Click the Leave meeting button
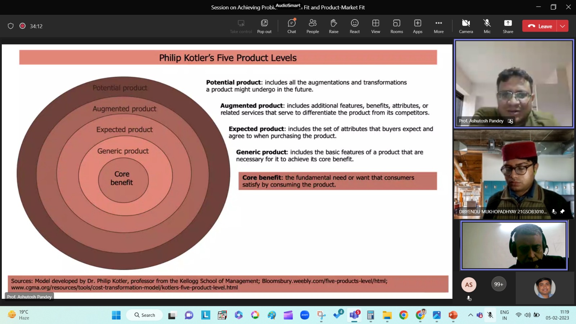The height and width of the screenshot is (324, 576). point(540,26)
